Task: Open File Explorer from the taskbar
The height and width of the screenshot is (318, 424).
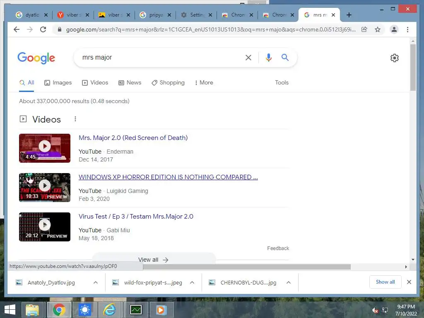Action: pyautogui.click(x=32, y=310)
